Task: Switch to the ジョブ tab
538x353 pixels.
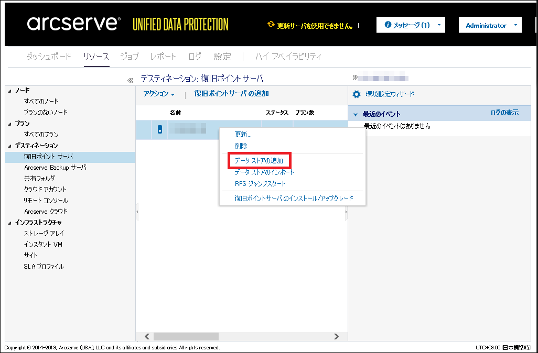Action: (130, 57)
